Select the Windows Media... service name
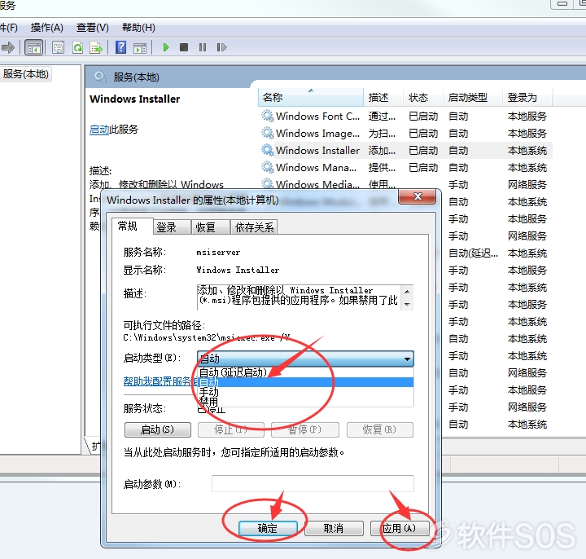Viewport: 586px width, 559px height. coord(317,183)
